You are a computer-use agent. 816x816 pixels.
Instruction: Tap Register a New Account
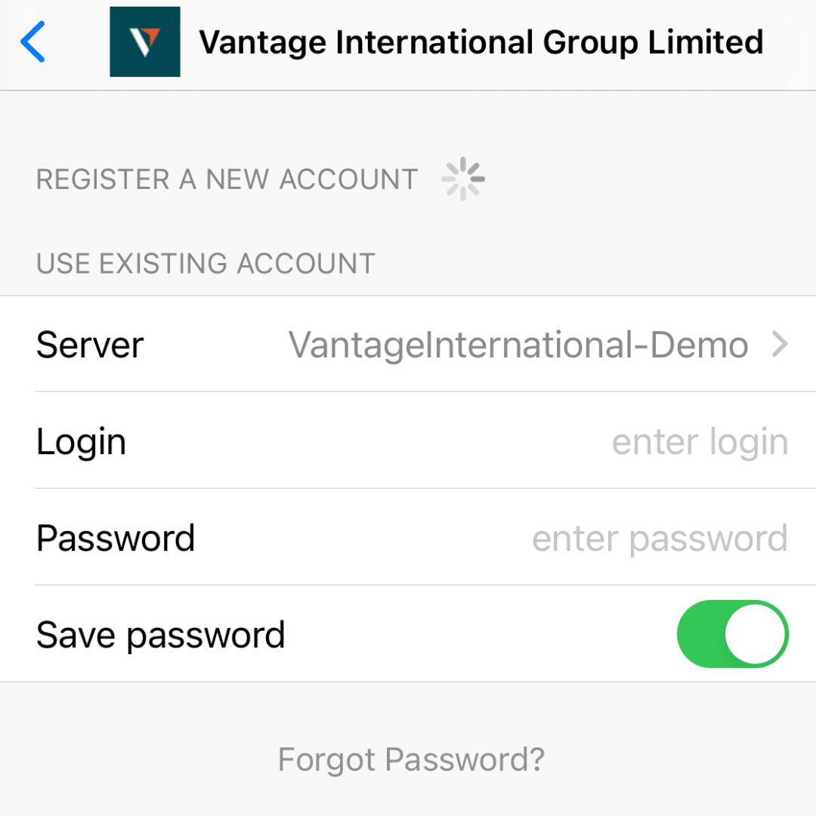click(x=227, y=180)
